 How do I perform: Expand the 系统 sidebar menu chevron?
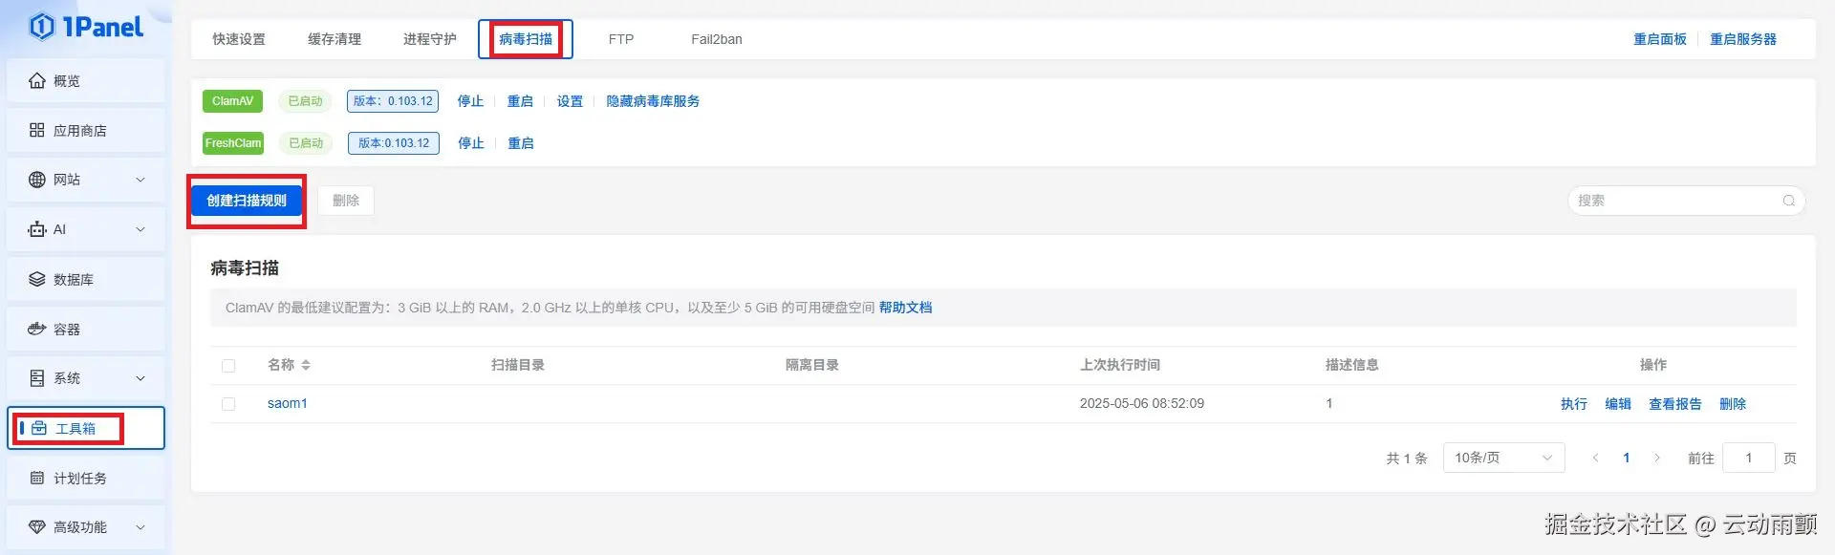click(x=140, y=378)
